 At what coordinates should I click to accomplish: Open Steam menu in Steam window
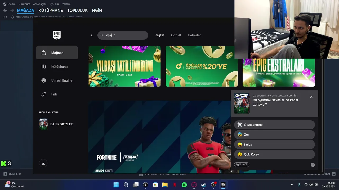(x=9, y=4)
